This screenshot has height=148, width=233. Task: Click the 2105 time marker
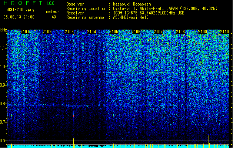114,32
